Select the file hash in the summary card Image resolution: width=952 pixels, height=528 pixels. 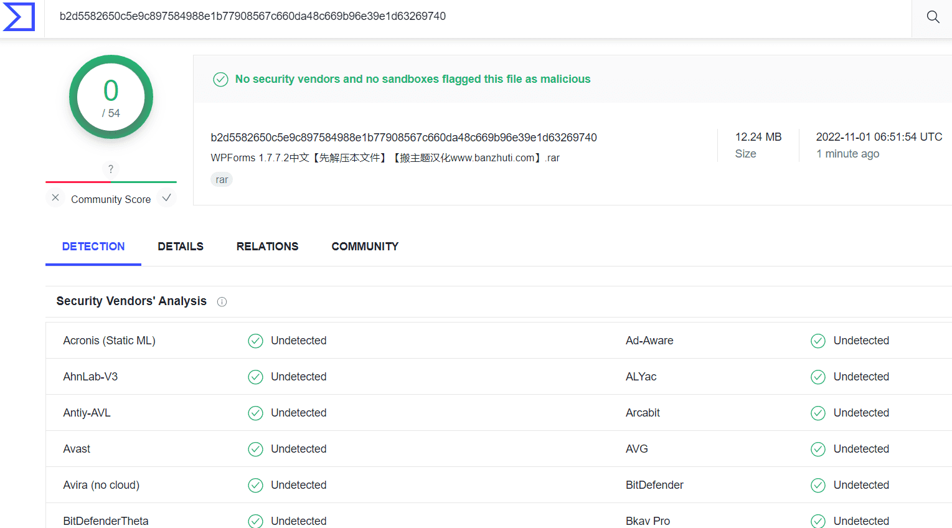coord(403,138)
